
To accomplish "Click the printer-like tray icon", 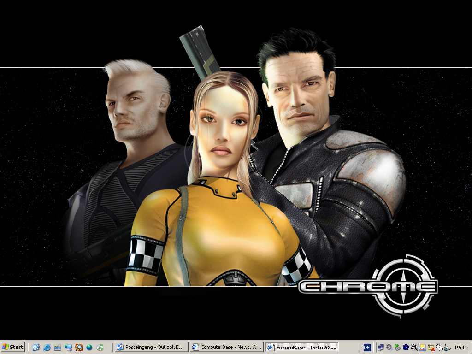I will tap(414, 348).
